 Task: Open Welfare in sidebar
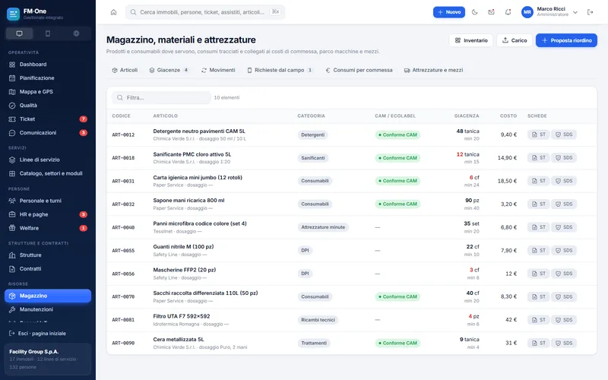[x=48, y=228]
